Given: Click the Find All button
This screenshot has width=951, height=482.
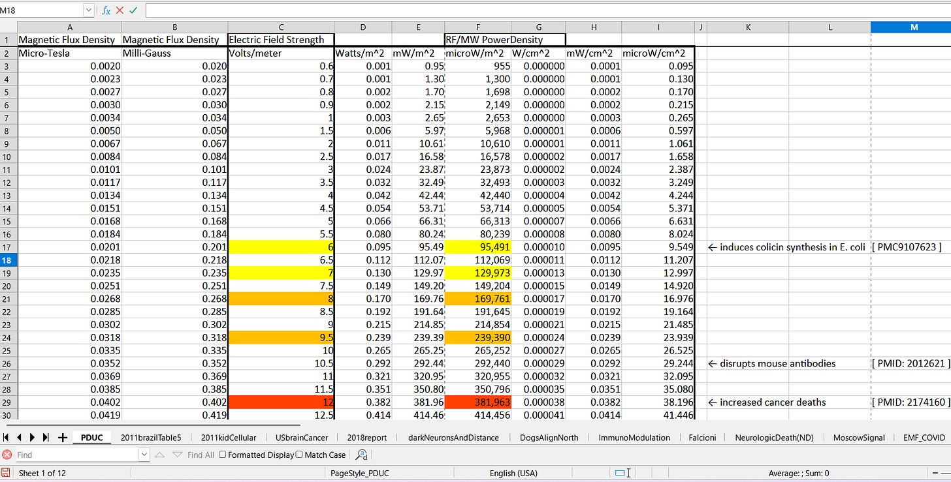Looking at the screenshot, I should [x=201, y=455].
